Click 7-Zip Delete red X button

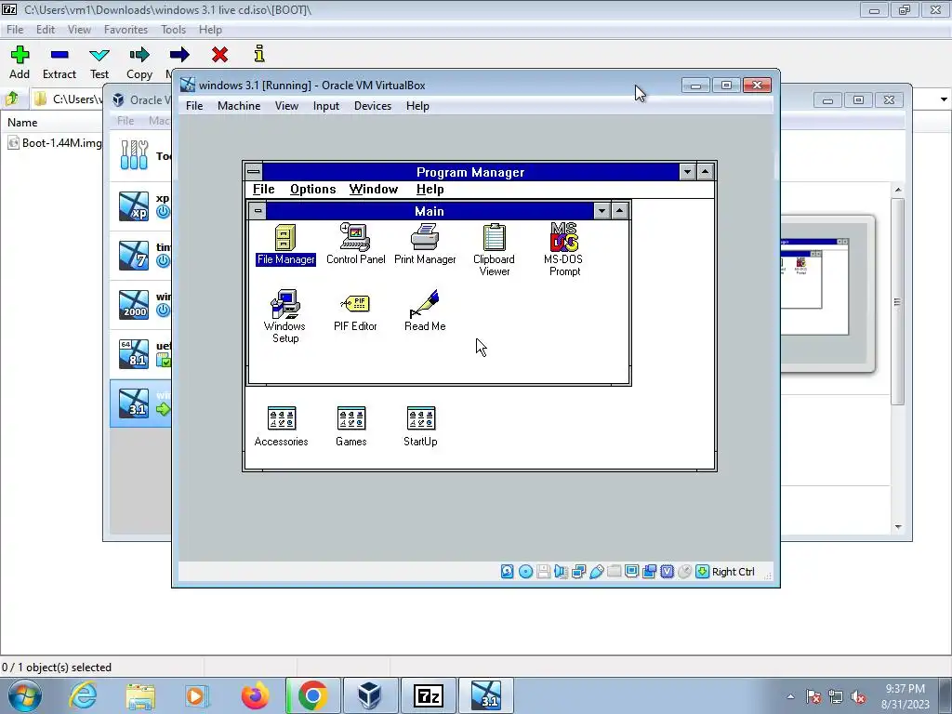point(219,55)
